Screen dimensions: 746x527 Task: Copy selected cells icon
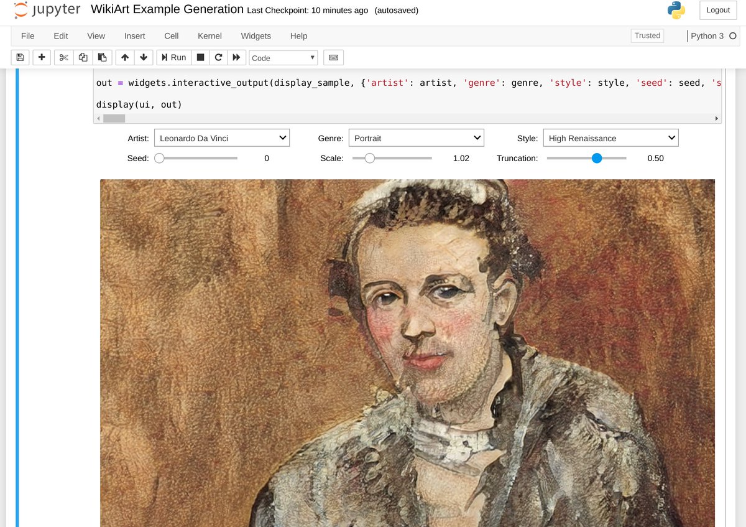pyautogui.click(x=83, y=57)
